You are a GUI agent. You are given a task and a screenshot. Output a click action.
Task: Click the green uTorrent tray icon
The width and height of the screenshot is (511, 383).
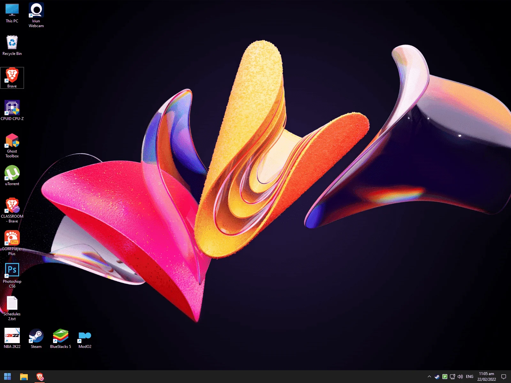point(445,377)
